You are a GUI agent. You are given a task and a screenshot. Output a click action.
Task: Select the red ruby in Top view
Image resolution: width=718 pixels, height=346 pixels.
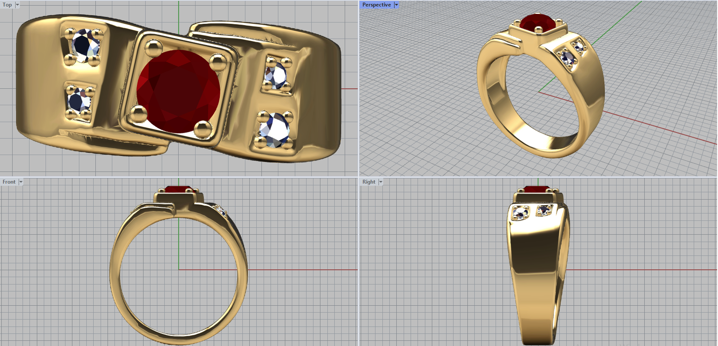(x=178, y=91)
